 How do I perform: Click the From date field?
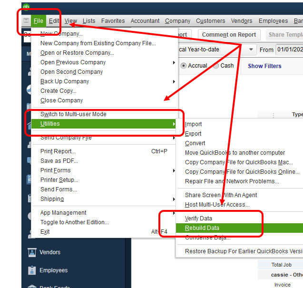click(289, 50)
